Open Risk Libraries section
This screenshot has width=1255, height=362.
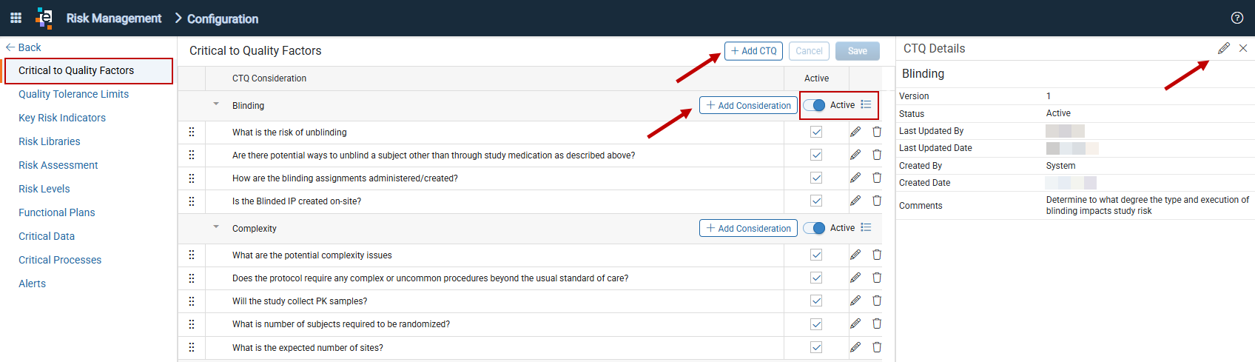(x=50, y=141)
